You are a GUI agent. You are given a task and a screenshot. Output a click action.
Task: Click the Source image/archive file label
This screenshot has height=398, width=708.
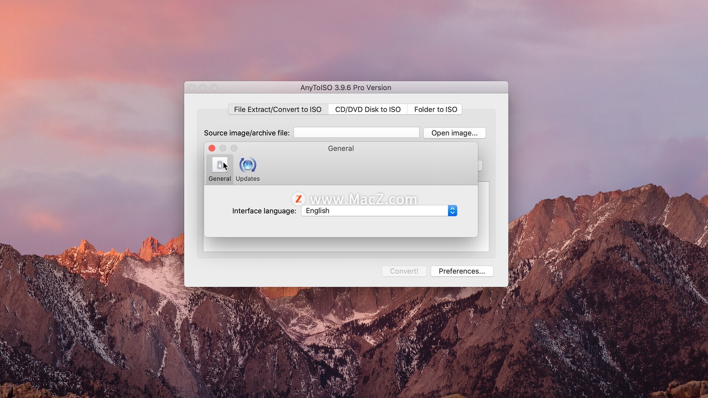point(247,133)
